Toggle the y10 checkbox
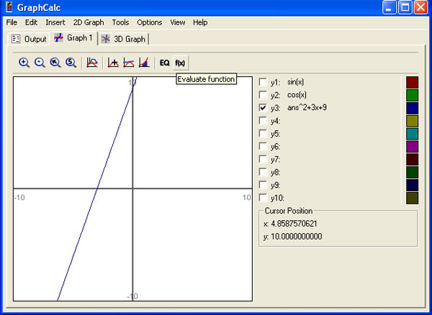This screenshot has height=315, width=432. (x=263, y=198)
